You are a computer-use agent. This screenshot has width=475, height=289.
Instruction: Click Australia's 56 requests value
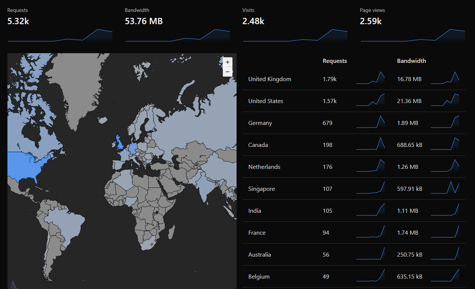(326, 254)
